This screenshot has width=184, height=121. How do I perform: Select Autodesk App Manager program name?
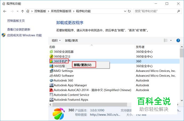[x=70, y=85]
